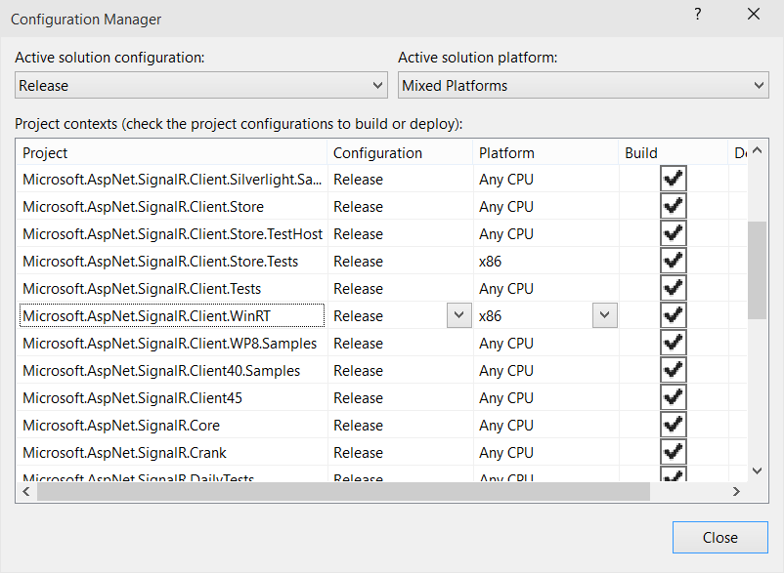Click the Configuration column header
Image resolution: width=784 pixels, height=573 pixels.
pyautogui.click(x=400, y=152)
